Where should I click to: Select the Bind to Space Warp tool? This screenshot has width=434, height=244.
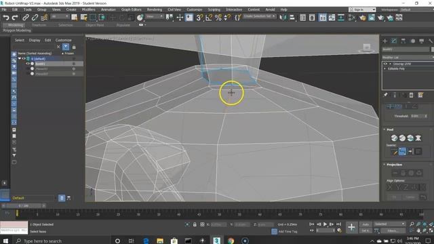point(44,18)
